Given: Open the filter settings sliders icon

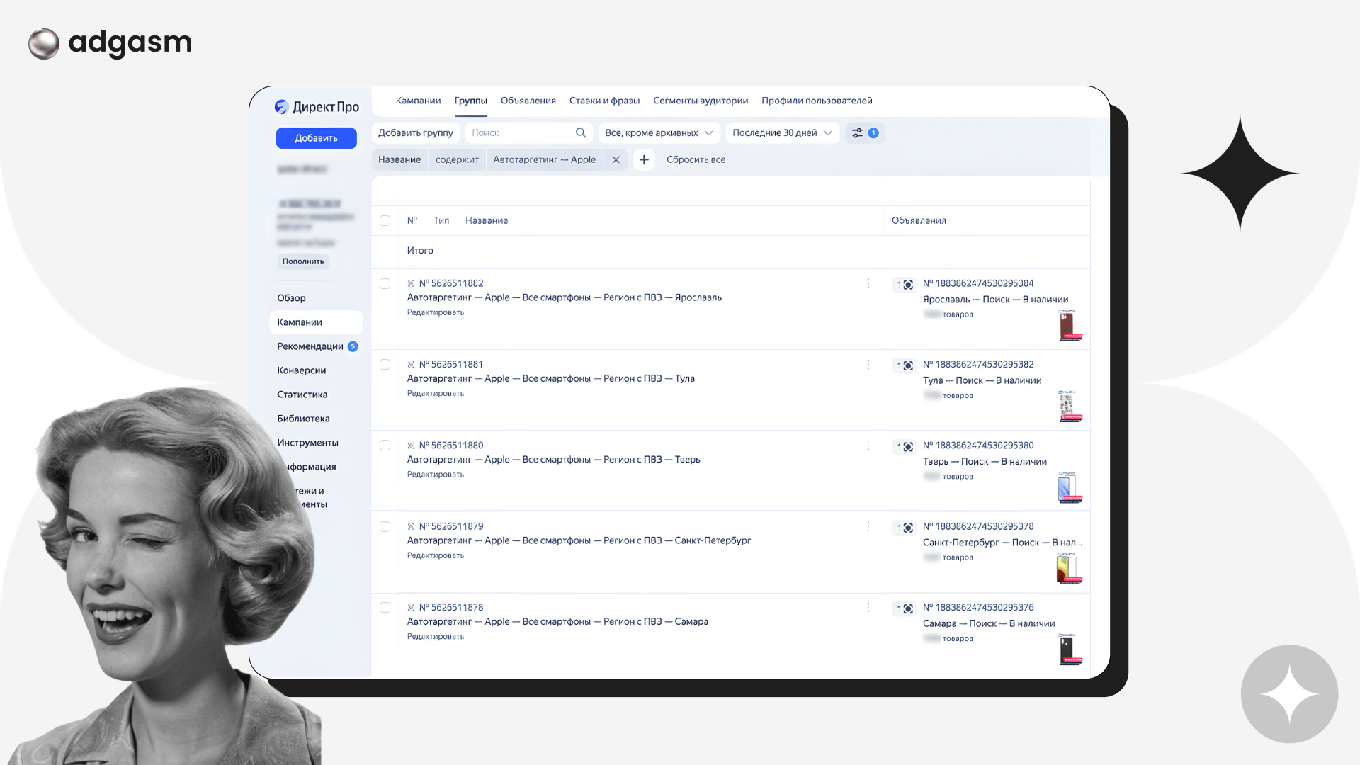Looking at the screenshot, I should point(857,133).
